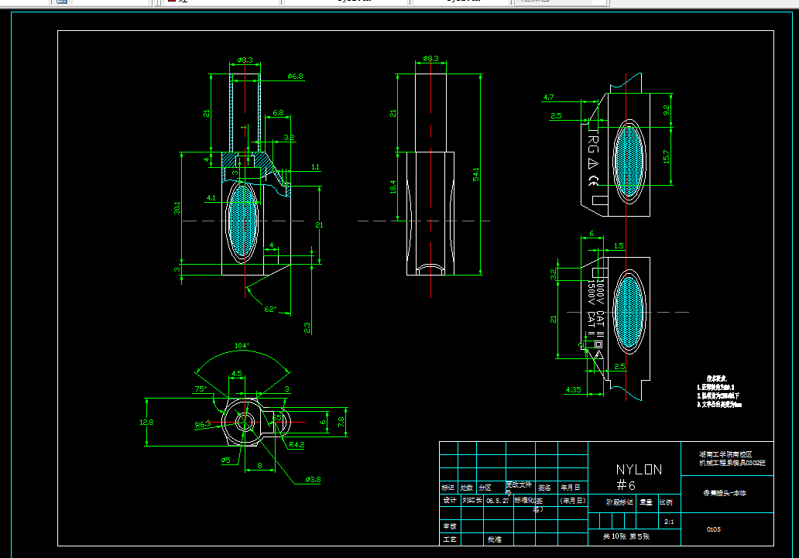799x558 pixels.
Task: Click the 1.5 dimension text
Action: pos(619,245)
